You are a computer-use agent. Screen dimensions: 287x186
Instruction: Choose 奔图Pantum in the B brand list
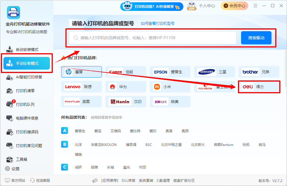tap(224, 145)
